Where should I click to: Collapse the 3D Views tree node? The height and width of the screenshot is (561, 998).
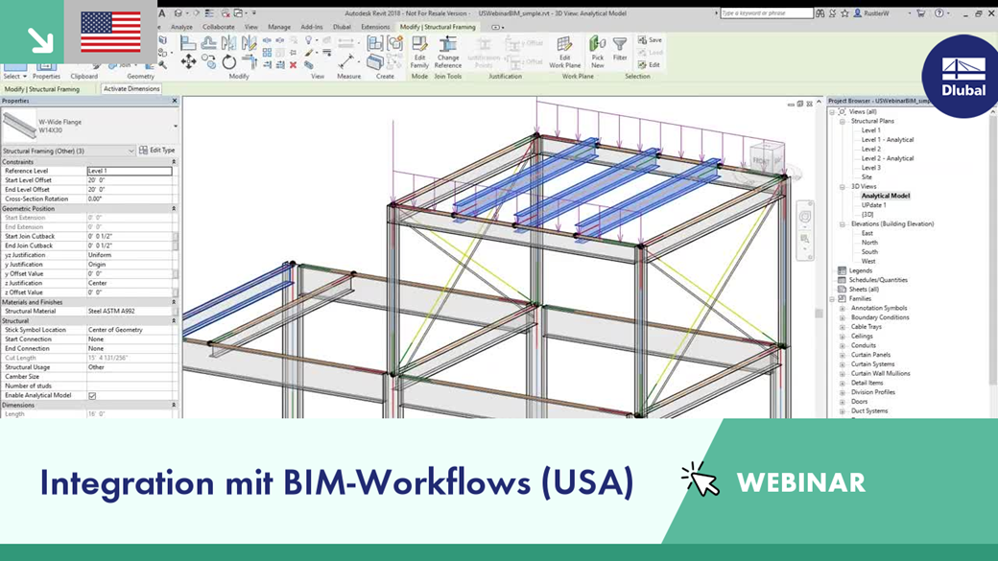pos(843,186)
